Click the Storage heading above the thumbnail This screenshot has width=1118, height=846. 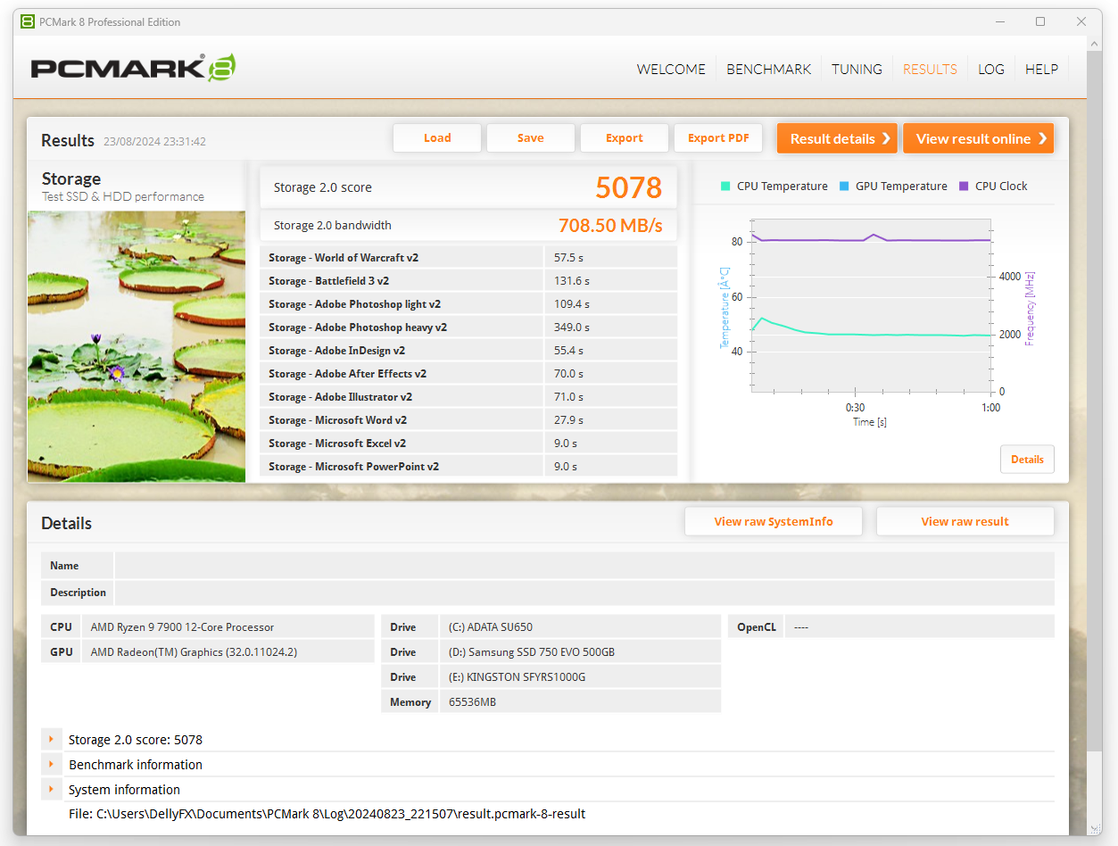[71, 179]
